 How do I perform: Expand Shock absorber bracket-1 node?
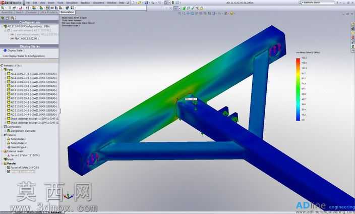(x=6, y=119)
